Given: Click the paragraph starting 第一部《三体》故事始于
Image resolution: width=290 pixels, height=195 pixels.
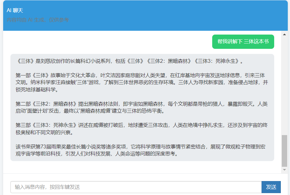Looking at the screenshot, I should 142,82.
